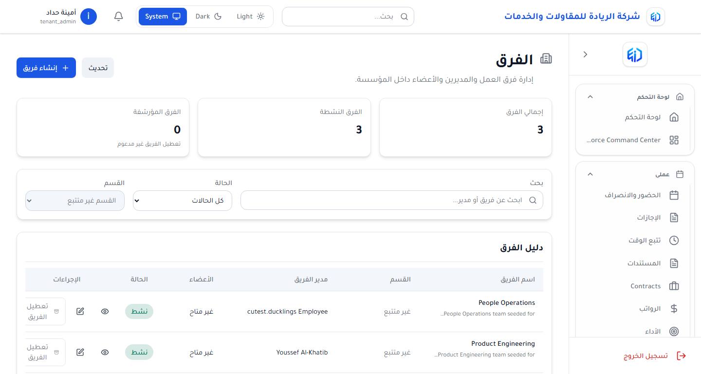Click the Product Engineering team name
This screenshot has width=701, height=374.
click(503, 344)
